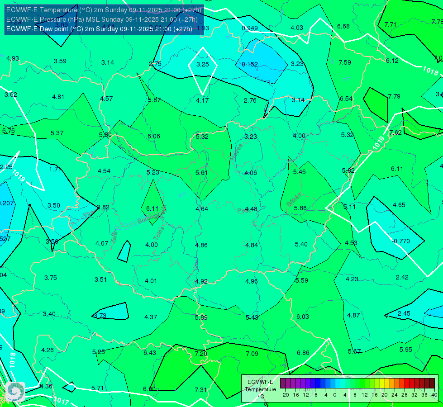
Task: Click the Békés county label
Action: tap(294, 200)
